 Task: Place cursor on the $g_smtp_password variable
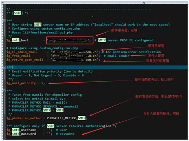21,134
